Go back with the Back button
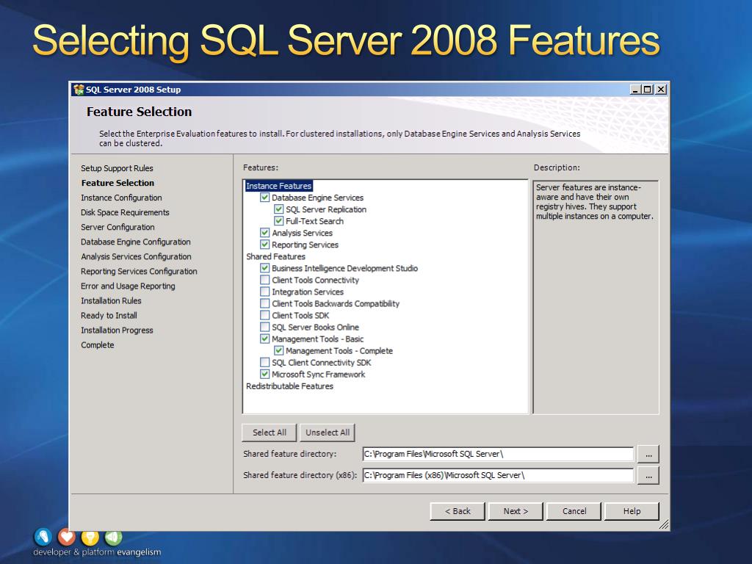 (x=458, y=511)
